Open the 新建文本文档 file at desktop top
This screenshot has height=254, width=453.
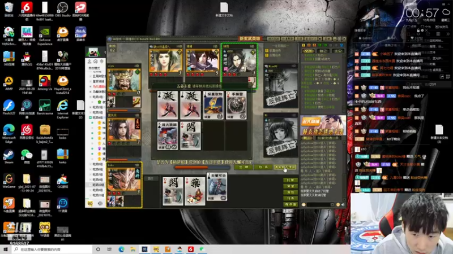pyautogui.click(x=224, y=10)
